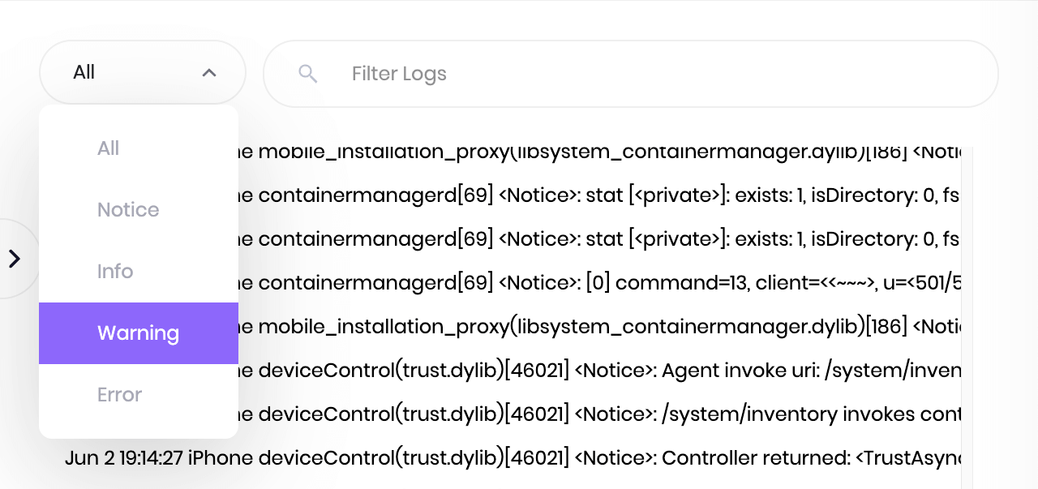This screenshot has height=489, width=1038.
Task: Click log line 'Controller returned: <TrustAsync'
Action: pyautogui.click(x=513, y=458)
